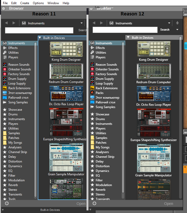Image resolution: width=187 pixels, height=213 pixels.
Task: Select Analysers in Reason 11 sidebar
Action: click(x=15, y=147)
